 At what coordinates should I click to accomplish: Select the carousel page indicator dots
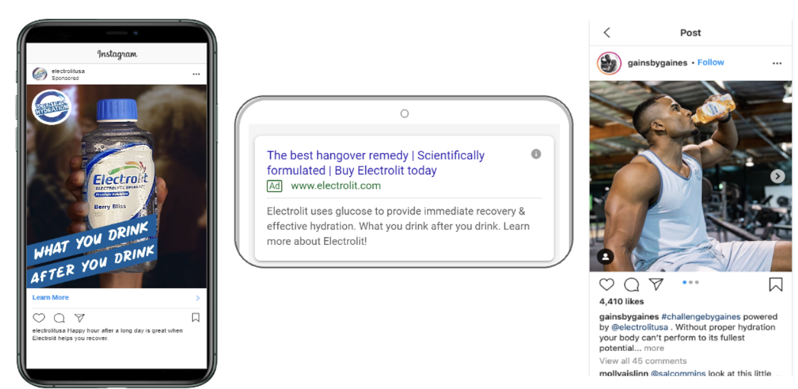[x=690, y=282]
